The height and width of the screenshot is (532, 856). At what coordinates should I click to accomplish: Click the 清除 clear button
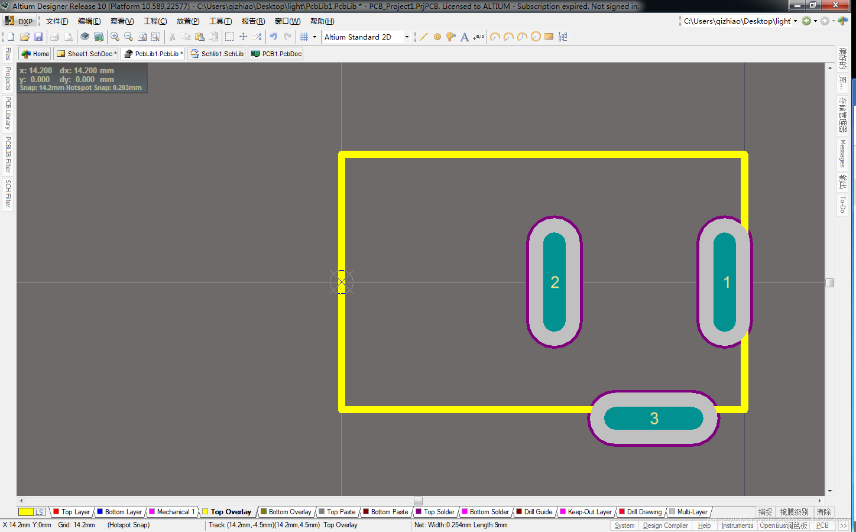point(823,512)
